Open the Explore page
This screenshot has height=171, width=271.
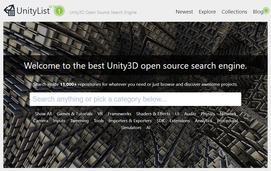tap(207, 12)
